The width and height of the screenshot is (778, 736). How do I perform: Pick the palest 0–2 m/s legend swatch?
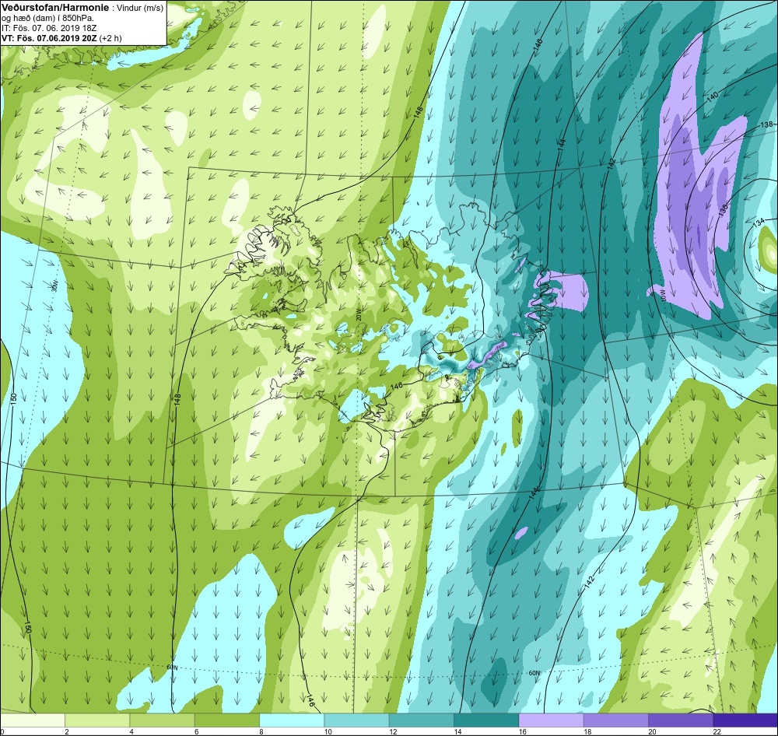(x=33, y=720)
